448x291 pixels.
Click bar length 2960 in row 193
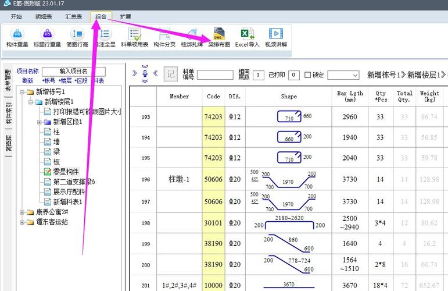(x=350, y=117)
